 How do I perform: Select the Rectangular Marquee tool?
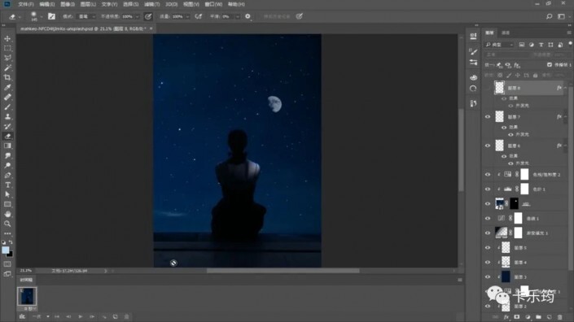coord(7,48)
